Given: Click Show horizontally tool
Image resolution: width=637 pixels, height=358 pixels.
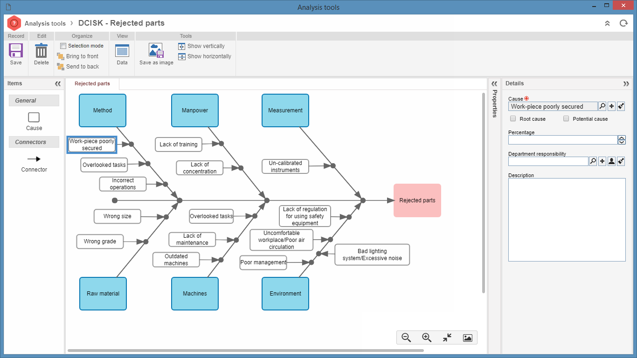Looking at the screenshot, I should 205,56.
